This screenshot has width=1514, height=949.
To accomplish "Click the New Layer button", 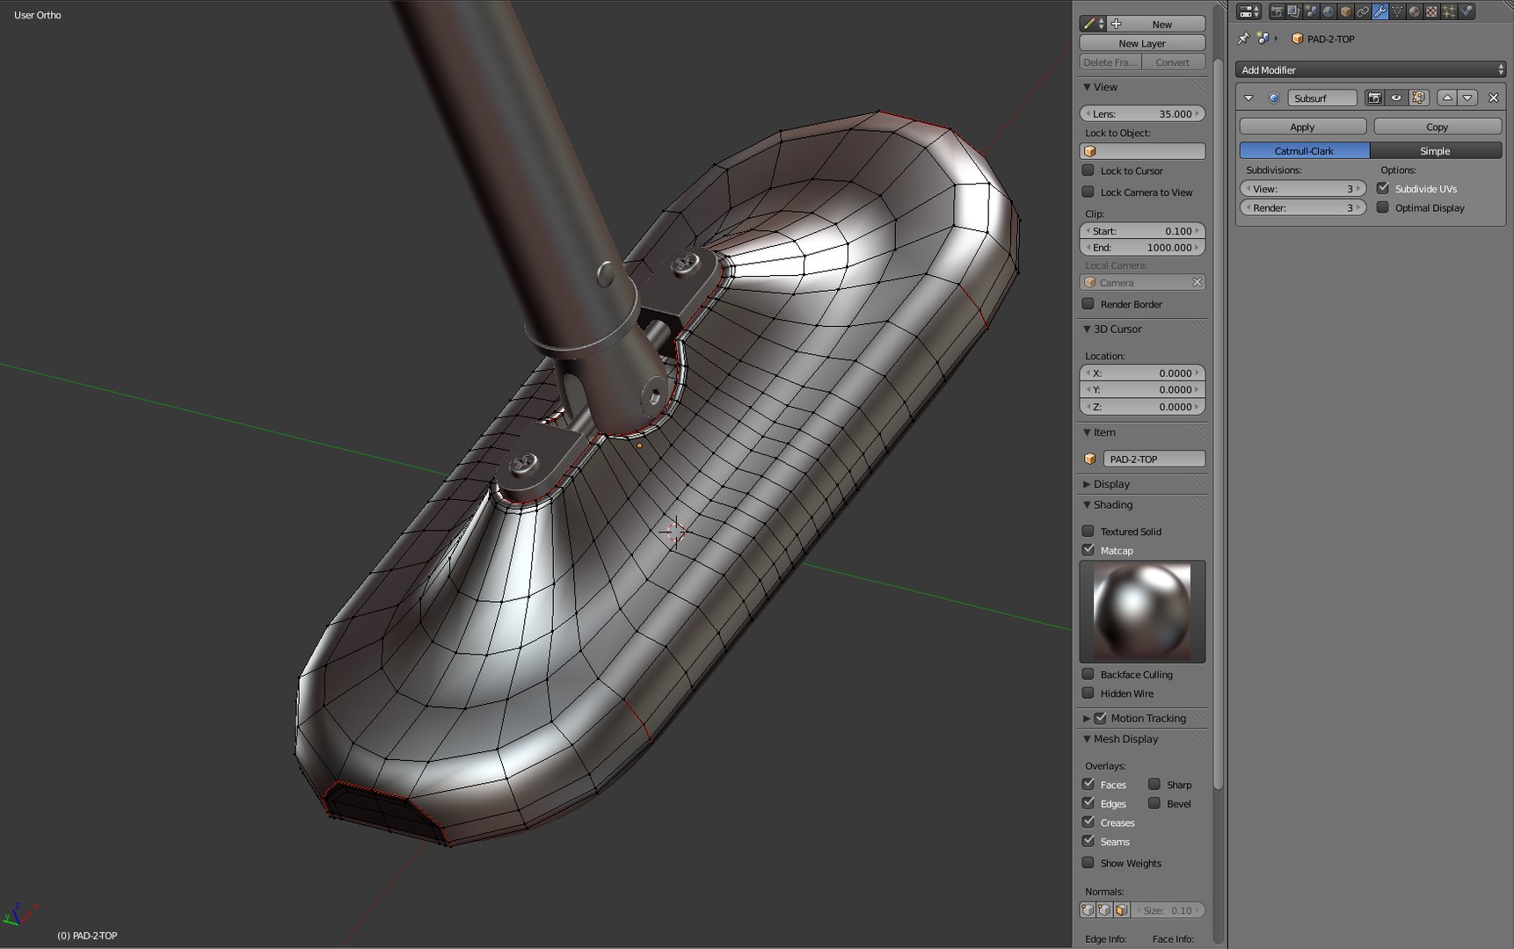I will point(1142,43).
